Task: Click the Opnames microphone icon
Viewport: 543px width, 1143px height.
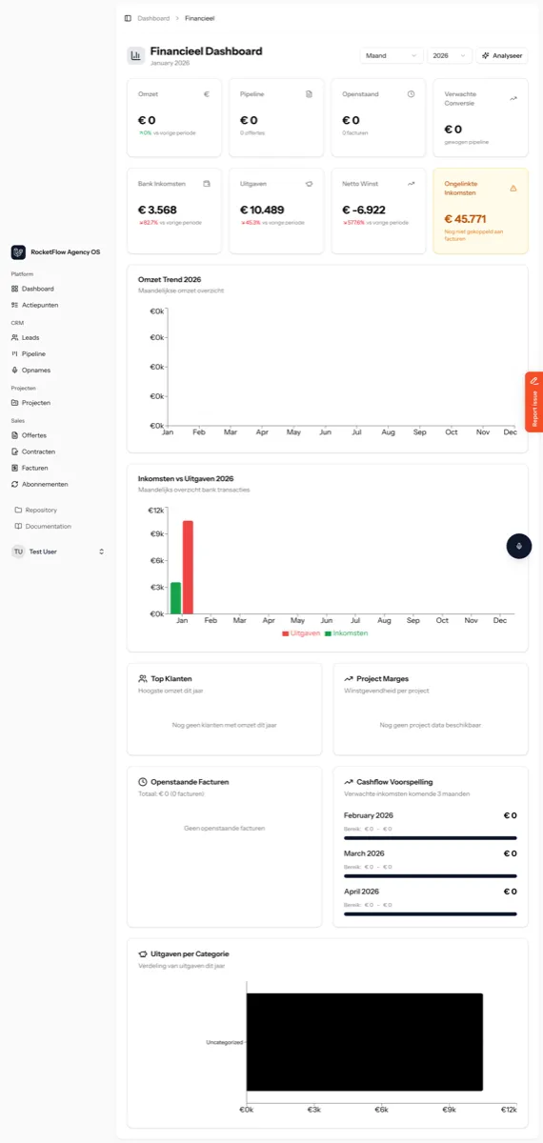Action: (14, 370)
